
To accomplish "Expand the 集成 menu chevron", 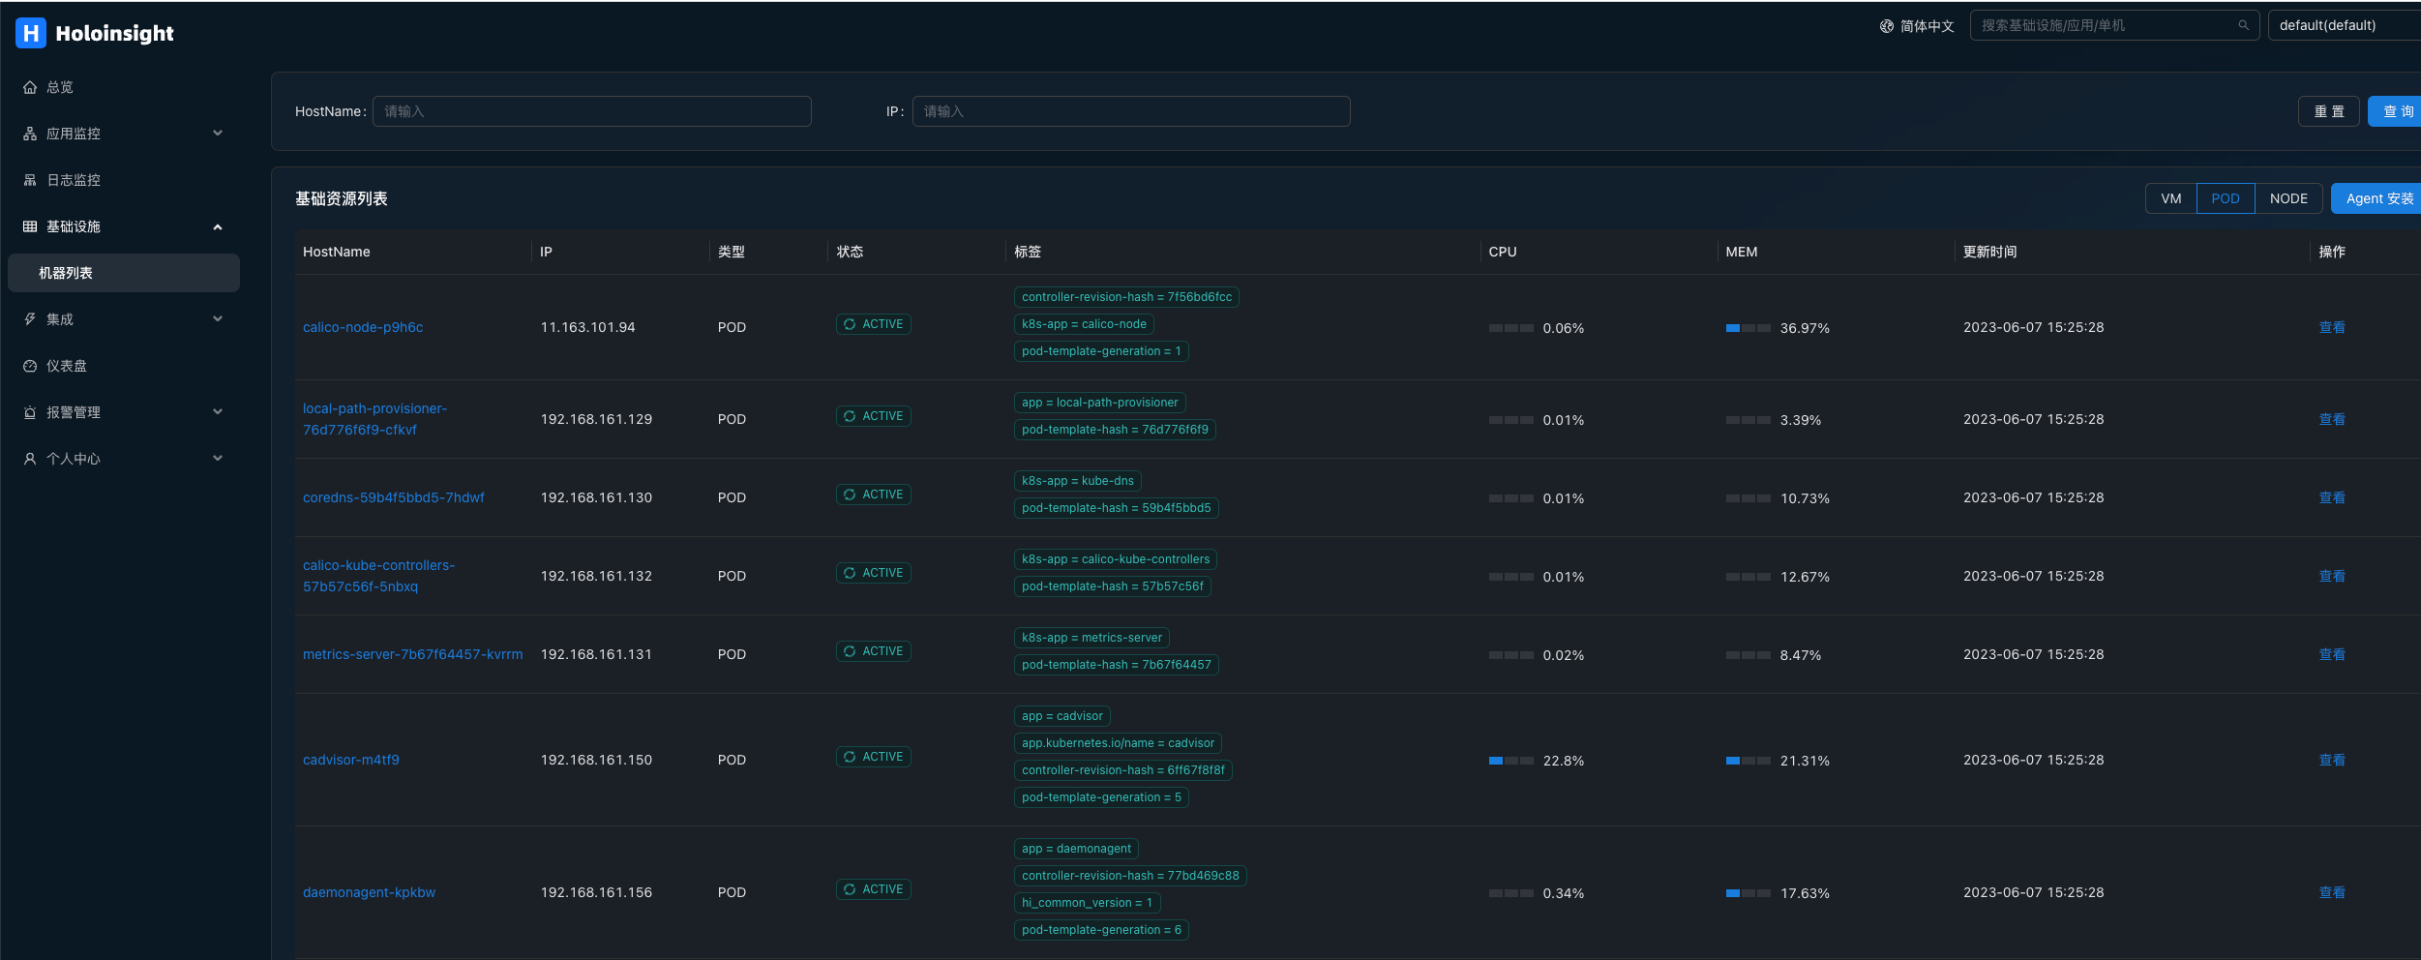I will 218,319.
